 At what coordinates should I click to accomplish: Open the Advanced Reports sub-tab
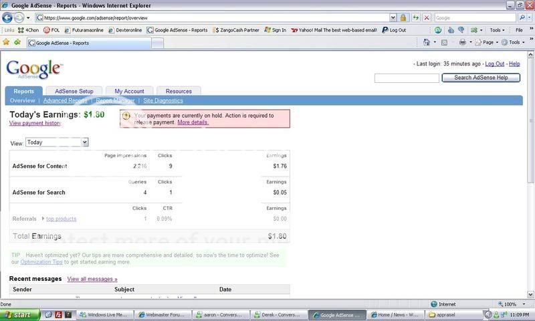pos(65,100)
